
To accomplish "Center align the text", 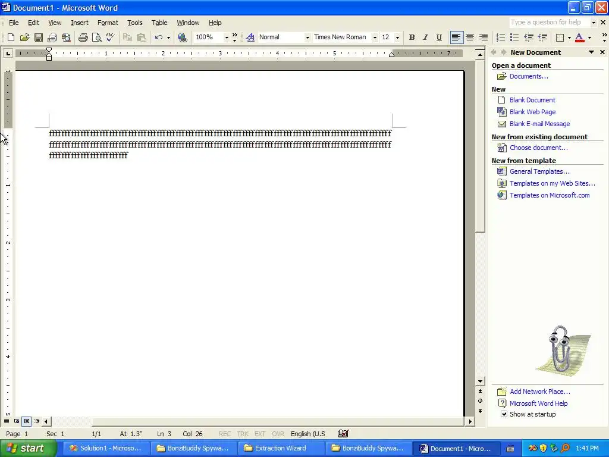I will (x=470, y=37).
